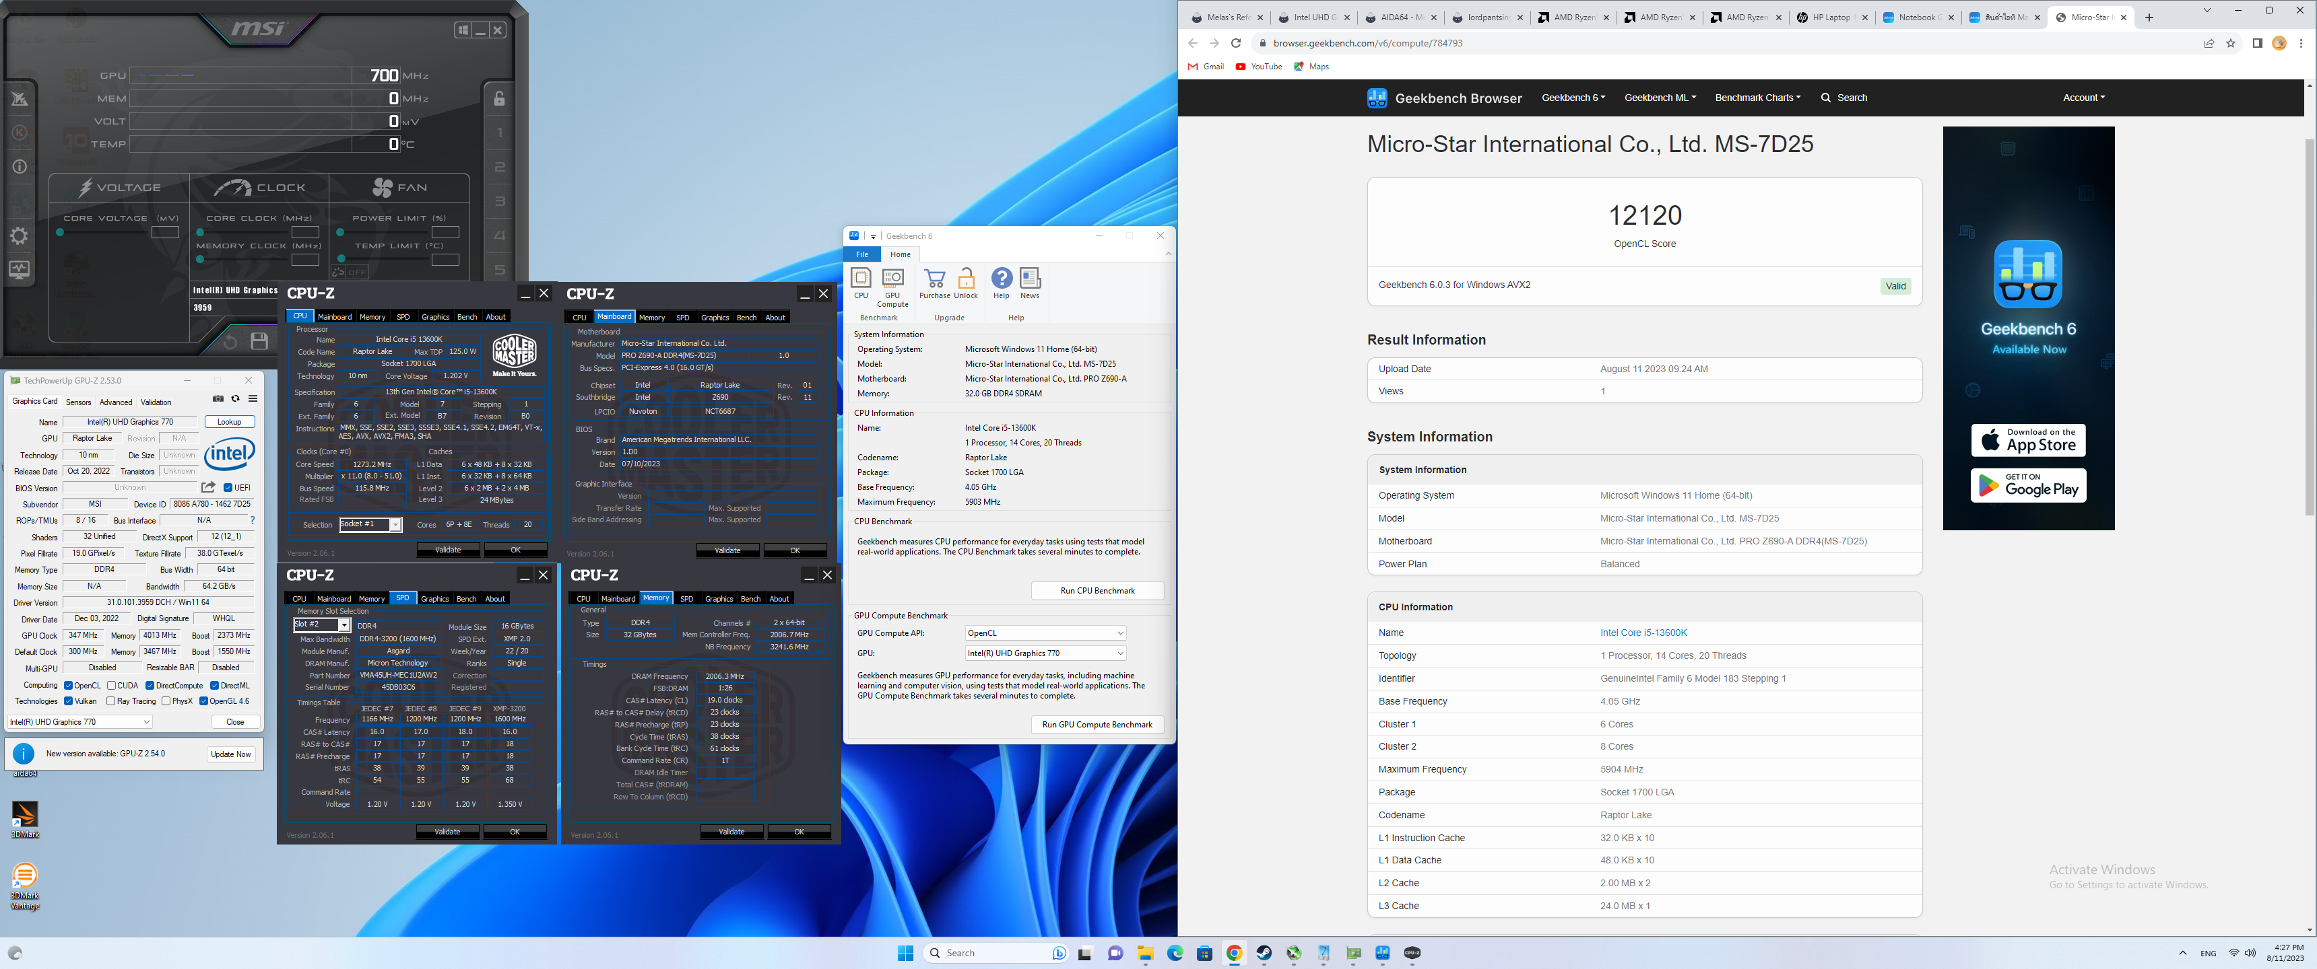
Task: Click the Bus Interface question mark in GPU-Z
Action: pyautogui.click(x=253, y=520)
